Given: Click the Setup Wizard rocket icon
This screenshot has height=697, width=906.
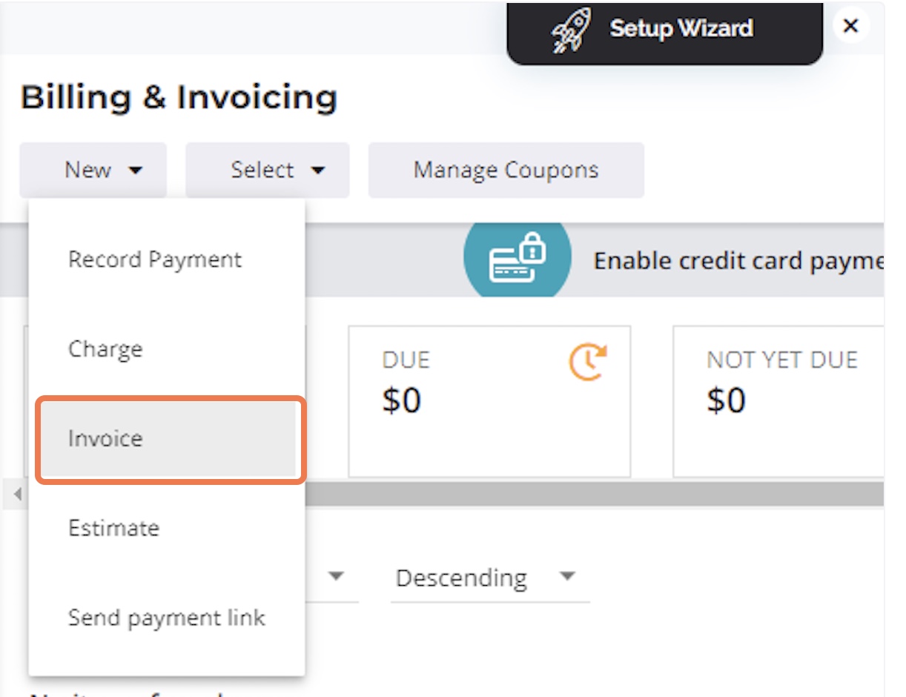Looking at the screenshot, I should [572, 30].
